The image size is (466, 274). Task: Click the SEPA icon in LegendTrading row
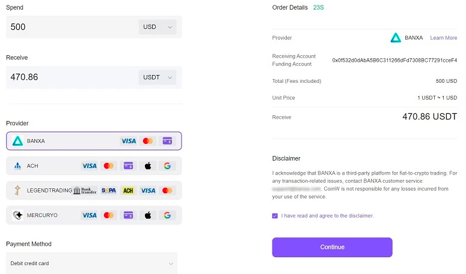click(109, 191)
